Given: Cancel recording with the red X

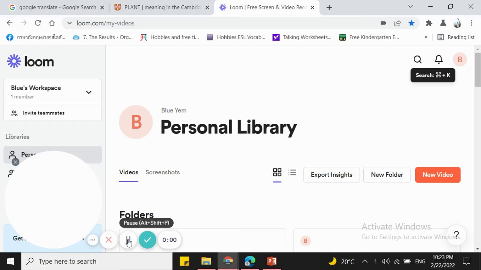Looking at the screenshot, I should click(x=109, y=240).
